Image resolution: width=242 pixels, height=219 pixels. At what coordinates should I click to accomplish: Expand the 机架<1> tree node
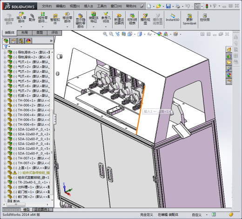[x=5, y=96]
